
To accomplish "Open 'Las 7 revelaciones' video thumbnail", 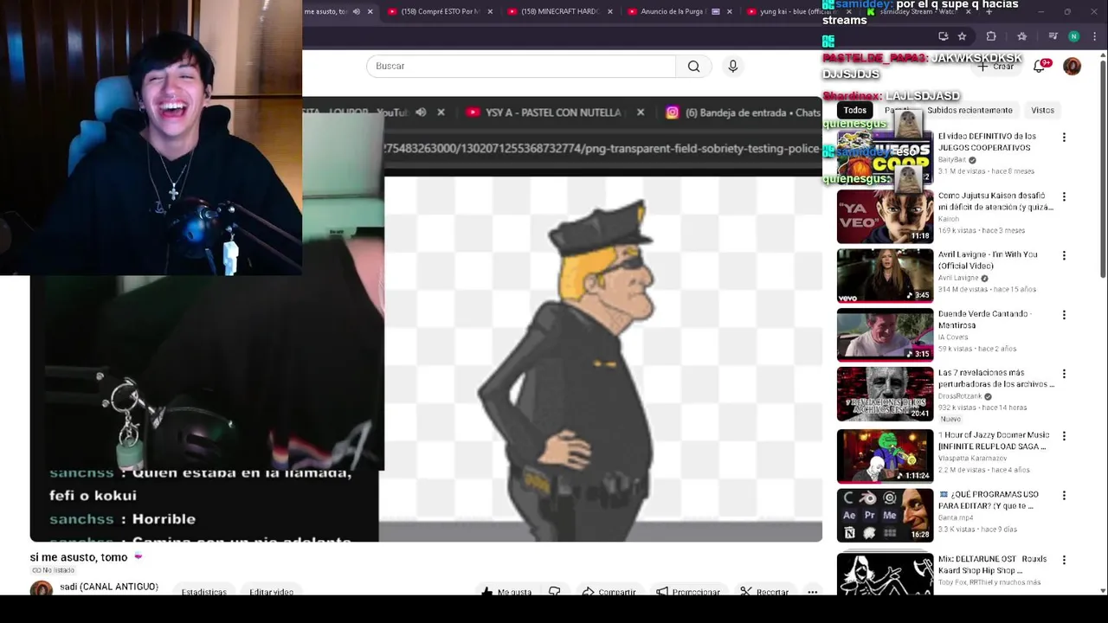I will point(885,394).
